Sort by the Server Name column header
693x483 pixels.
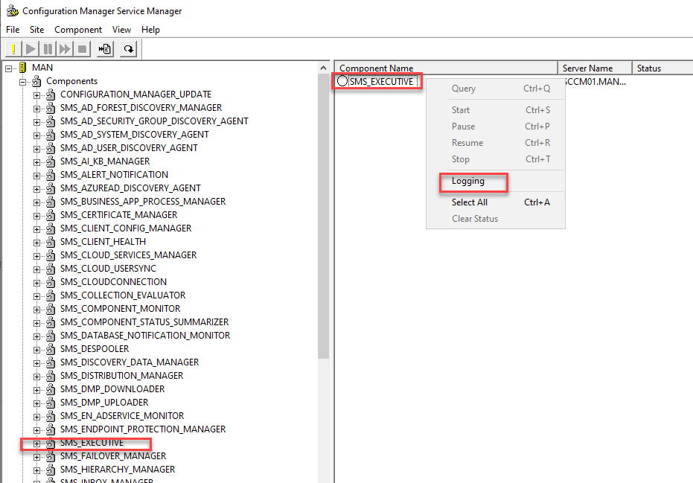[594, 67]
